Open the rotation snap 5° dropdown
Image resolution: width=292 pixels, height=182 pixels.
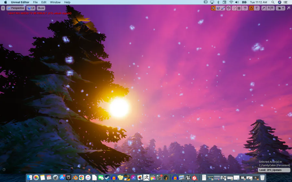click(257, 8)
